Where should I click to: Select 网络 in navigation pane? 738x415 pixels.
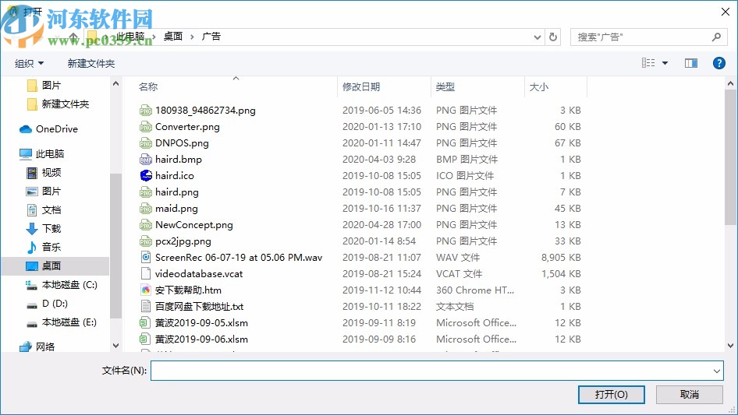(x=45, y=346)
